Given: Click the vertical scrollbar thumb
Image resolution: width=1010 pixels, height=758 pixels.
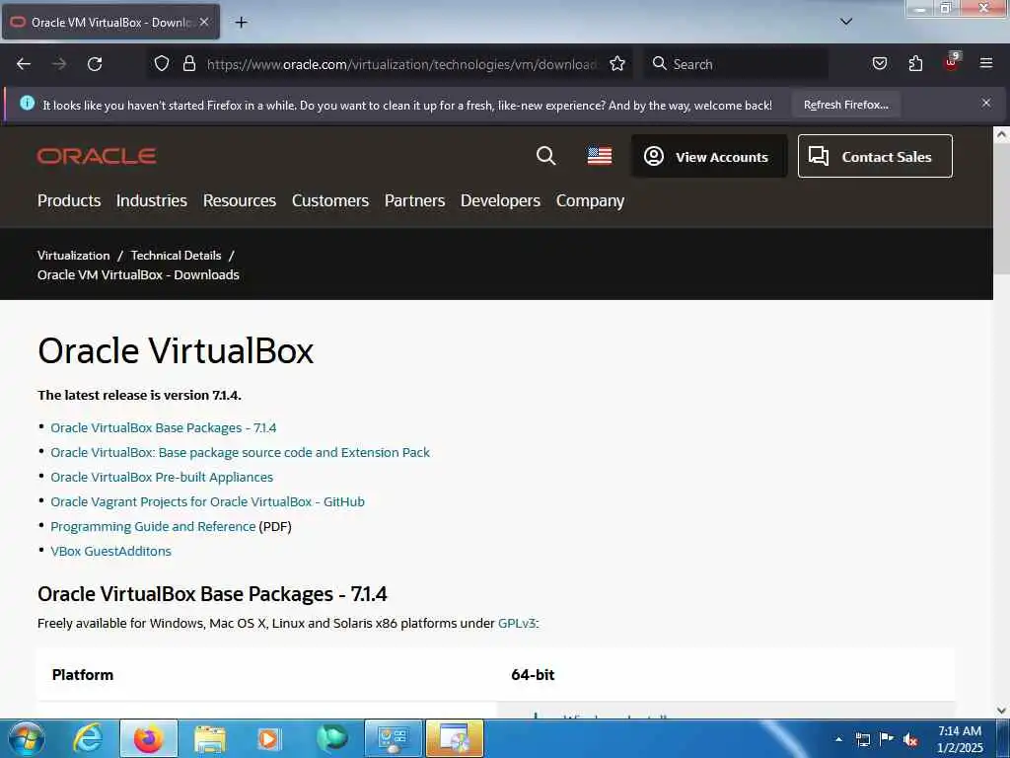Looking at the screenshot, I should point(1001,208).
